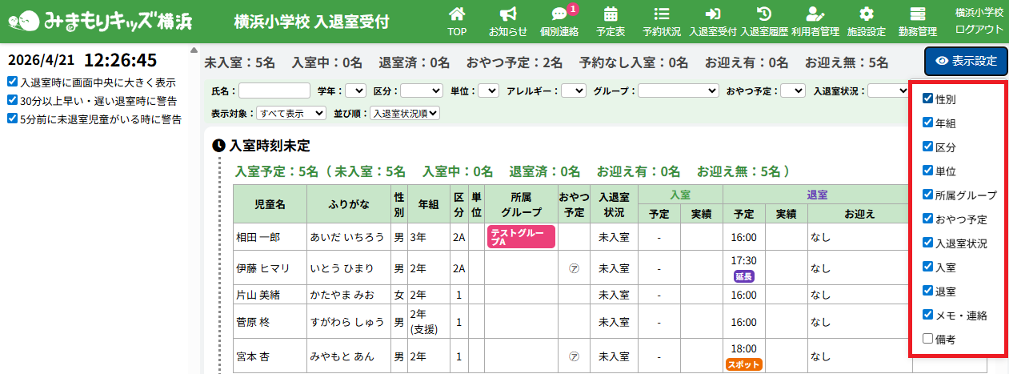
Task: Open 利用者管理 user edit icon
Action: click(815, 14)
